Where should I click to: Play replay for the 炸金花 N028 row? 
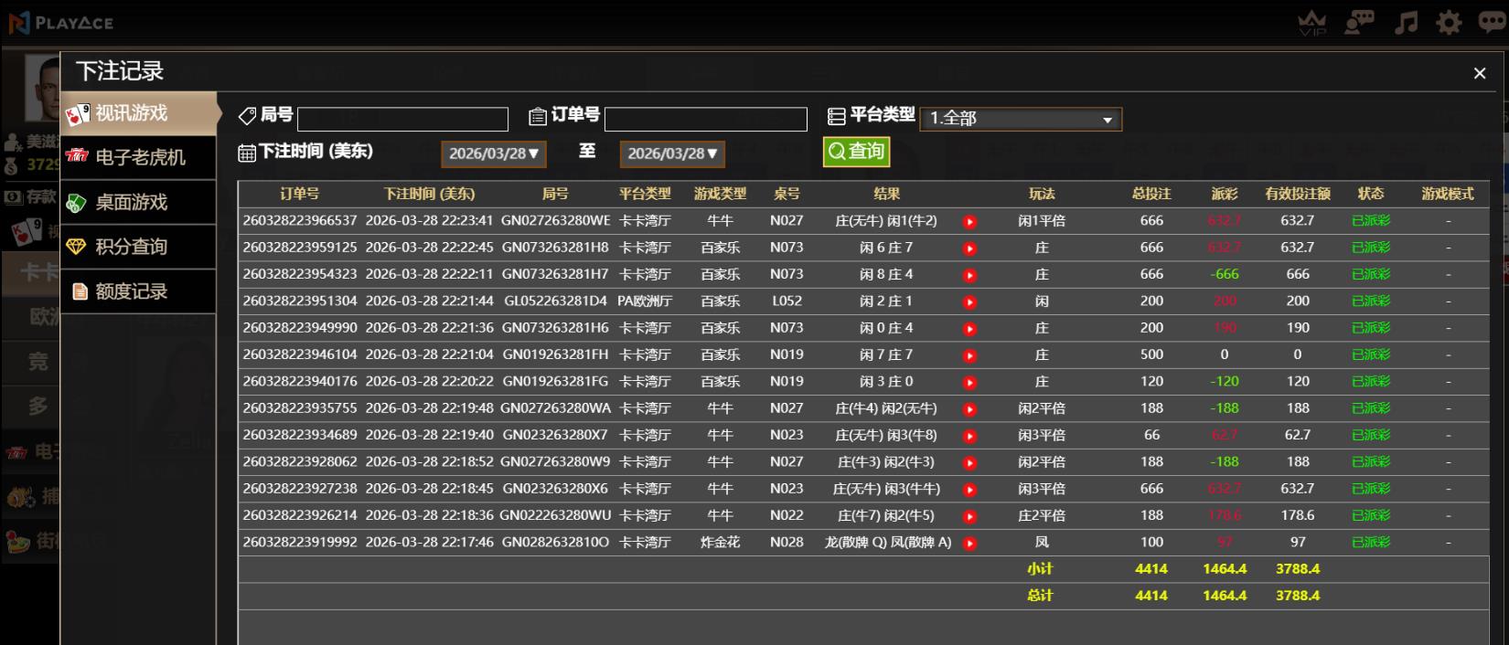click(969, 544)
